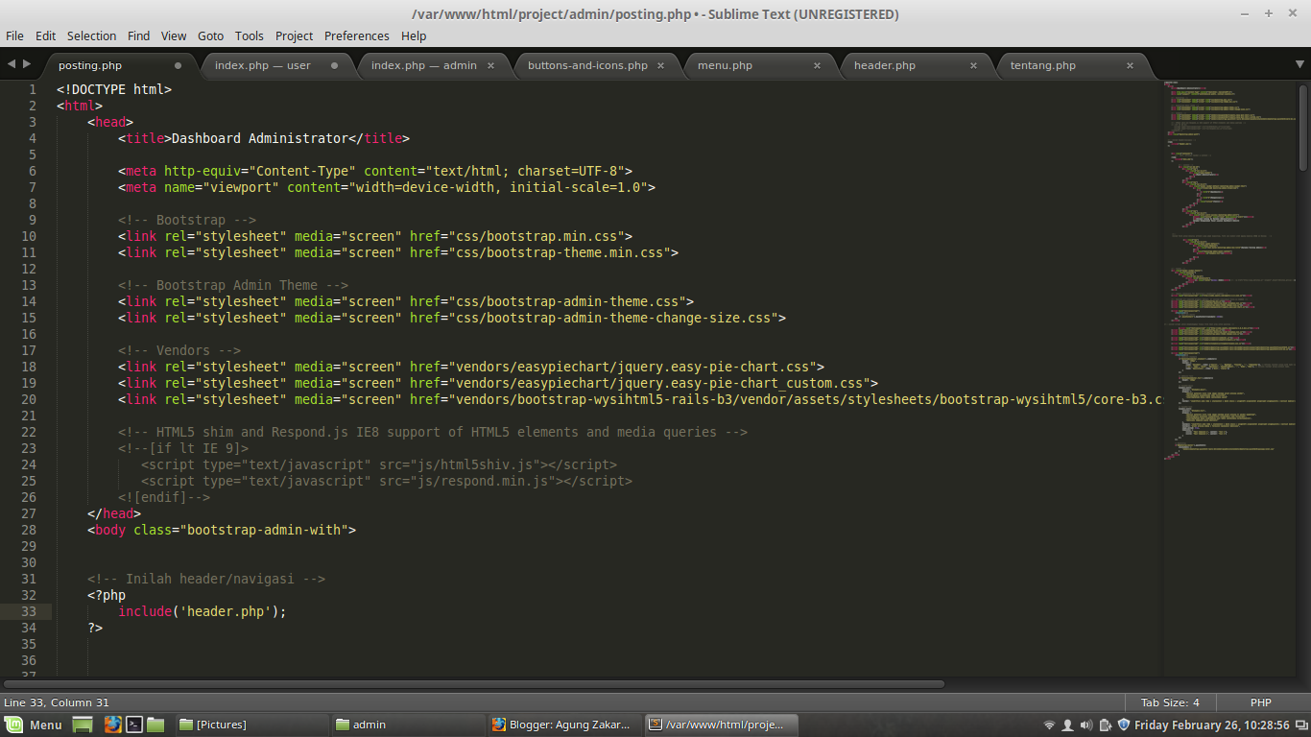Open the File menu
The height and width of the screenshot is (737, 1311).
click(14, 36)
